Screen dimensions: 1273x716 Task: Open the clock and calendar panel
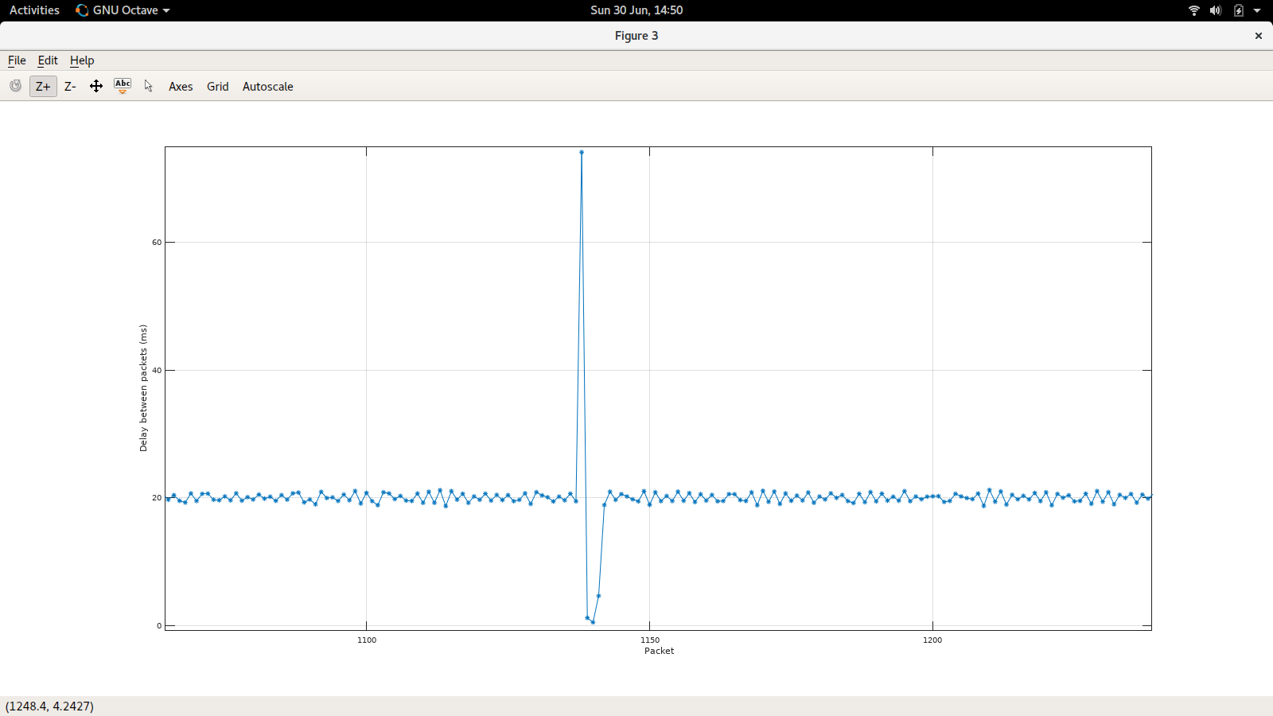pos(636,10)
